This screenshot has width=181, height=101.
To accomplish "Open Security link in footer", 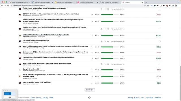I will (45, 98).
